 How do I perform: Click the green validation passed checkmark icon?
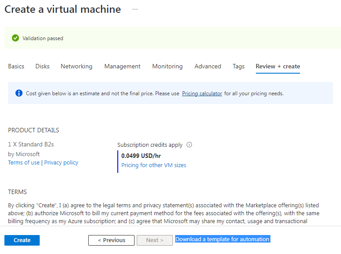pos(15,38)
